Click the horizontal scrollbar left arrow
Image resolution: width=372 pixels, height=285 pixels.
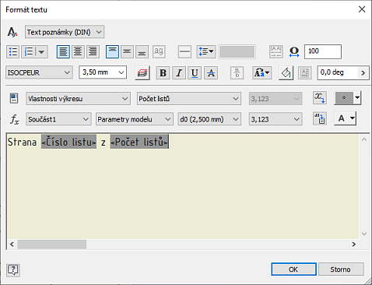point(12,245)
